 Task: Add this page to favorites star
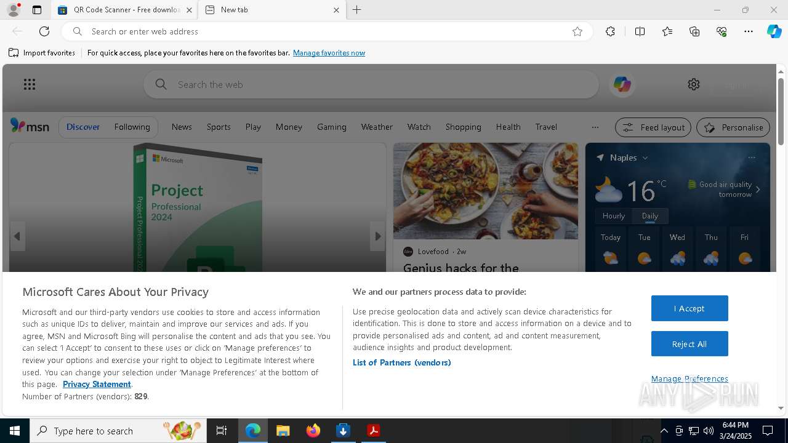pos(577,31)
